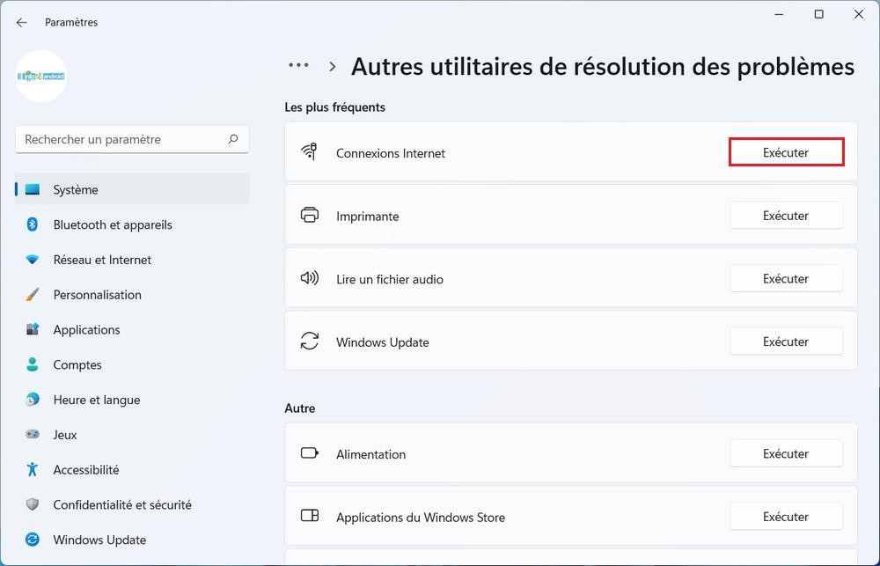Click Windows Update label in troubleshooter list
Viewport: 880px width, 566px height.
(383, 342)
